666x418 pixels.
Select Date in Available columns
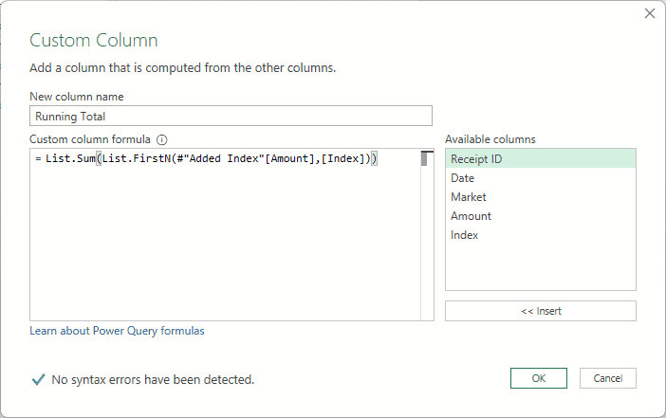540,178
